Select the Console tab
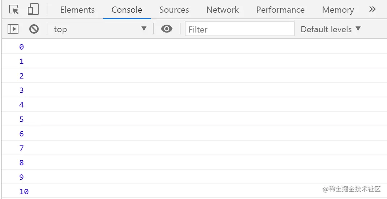387x199 pixels. coord(127,10)
